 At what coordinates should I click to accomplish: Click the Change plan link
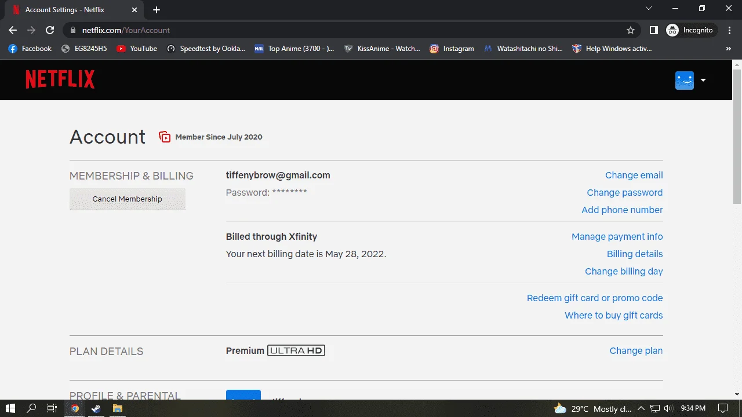click(636, 351)
